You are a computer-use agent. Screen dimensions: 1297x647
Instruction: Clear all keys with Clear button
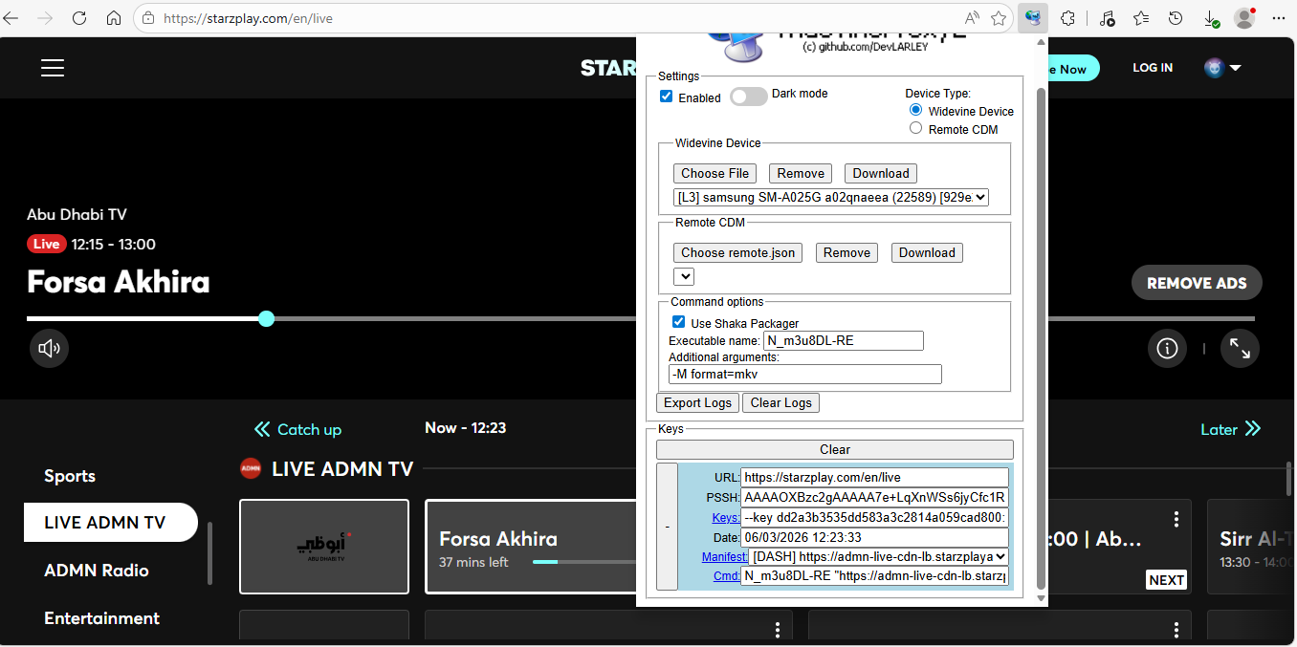point(835,449)
